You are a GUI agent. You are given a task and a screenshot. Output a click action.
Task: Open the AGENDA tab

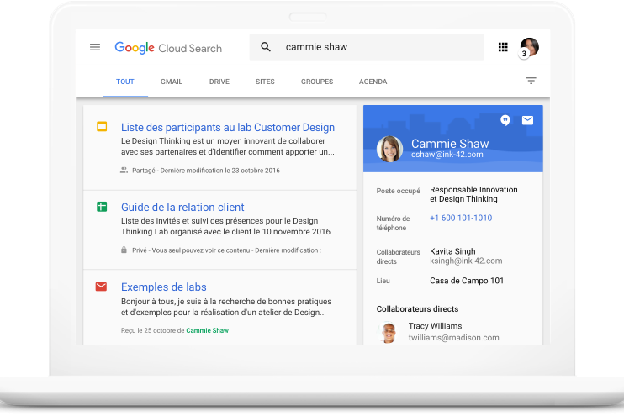[x=373, y=82]
